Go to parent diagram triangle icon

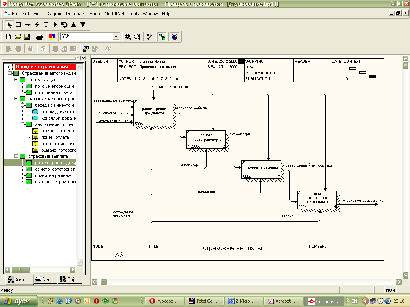(74, 25)
